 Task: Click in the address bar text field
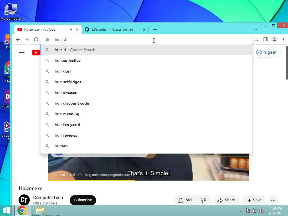point(147,39)
